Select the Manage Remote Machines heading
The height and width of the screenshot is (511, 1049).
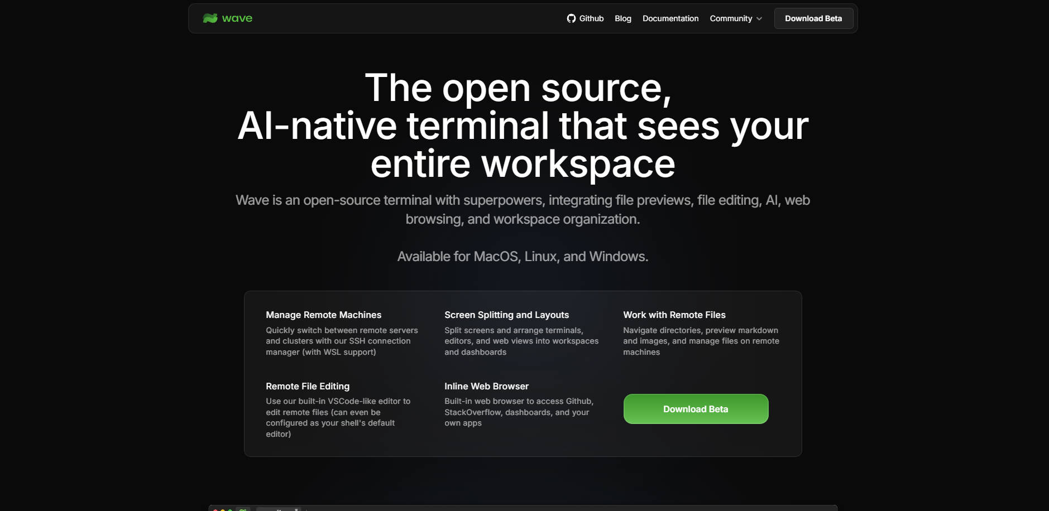[x=323, y=315]
